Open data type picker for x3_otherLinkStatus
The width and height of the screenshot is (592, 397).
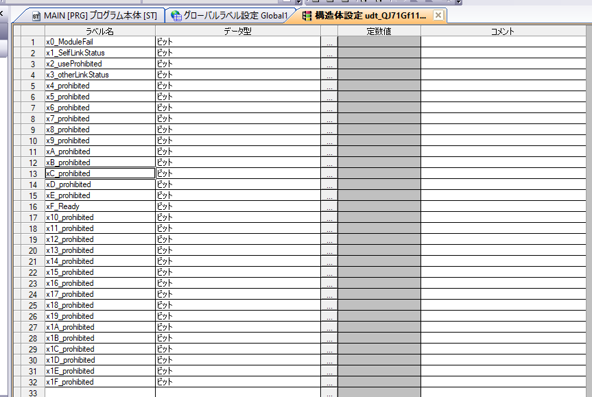329,75
